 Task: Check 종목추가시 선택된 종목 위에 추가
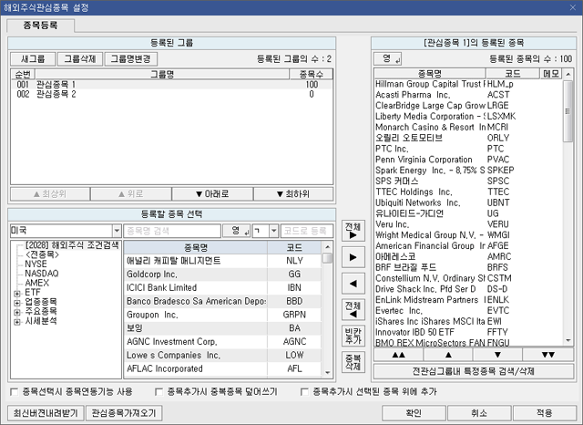(x=304, y=392)
